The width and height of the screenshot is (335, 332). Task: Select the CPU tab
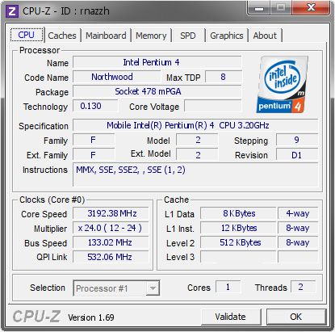click(x=27, y=35)
